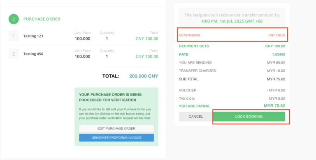Click the row number 2 badge
Viewport: 316px width, 160px height.
pyautogui.click(x=14, y=54)
